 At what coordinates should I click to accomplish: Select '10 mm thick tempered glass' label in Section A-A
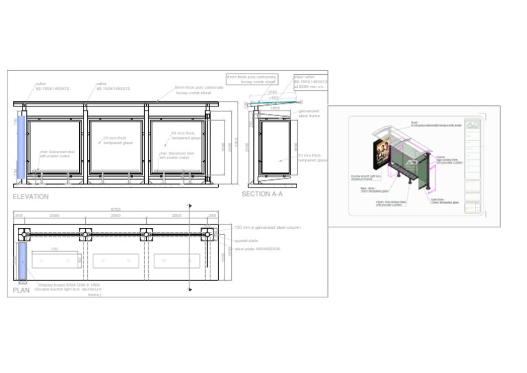click(x=312, y=158)
